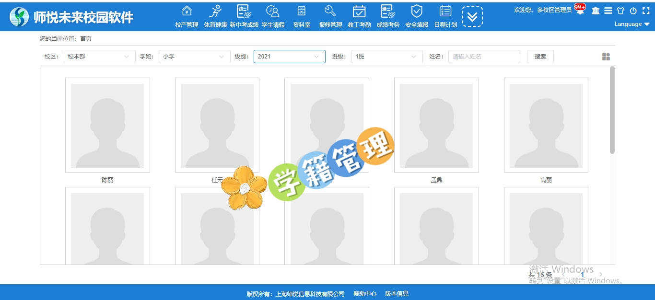The height and width of the screenshot is (300, 655).
Task: Go to 学生请假 module
Action: 273,12
